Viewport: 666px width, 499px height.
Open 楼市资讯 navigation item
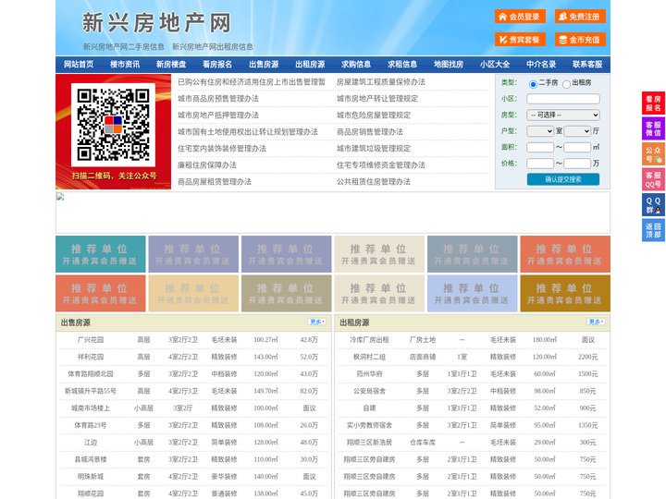coord(125,65)
